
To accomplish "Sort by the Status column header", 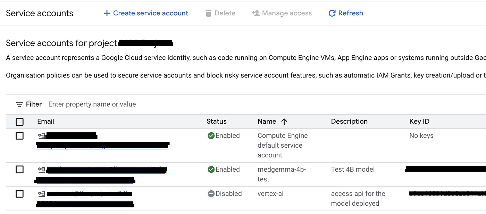I will tap(217, 121).
